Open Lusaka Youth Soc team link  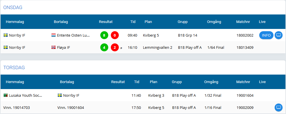click(26, 95)
